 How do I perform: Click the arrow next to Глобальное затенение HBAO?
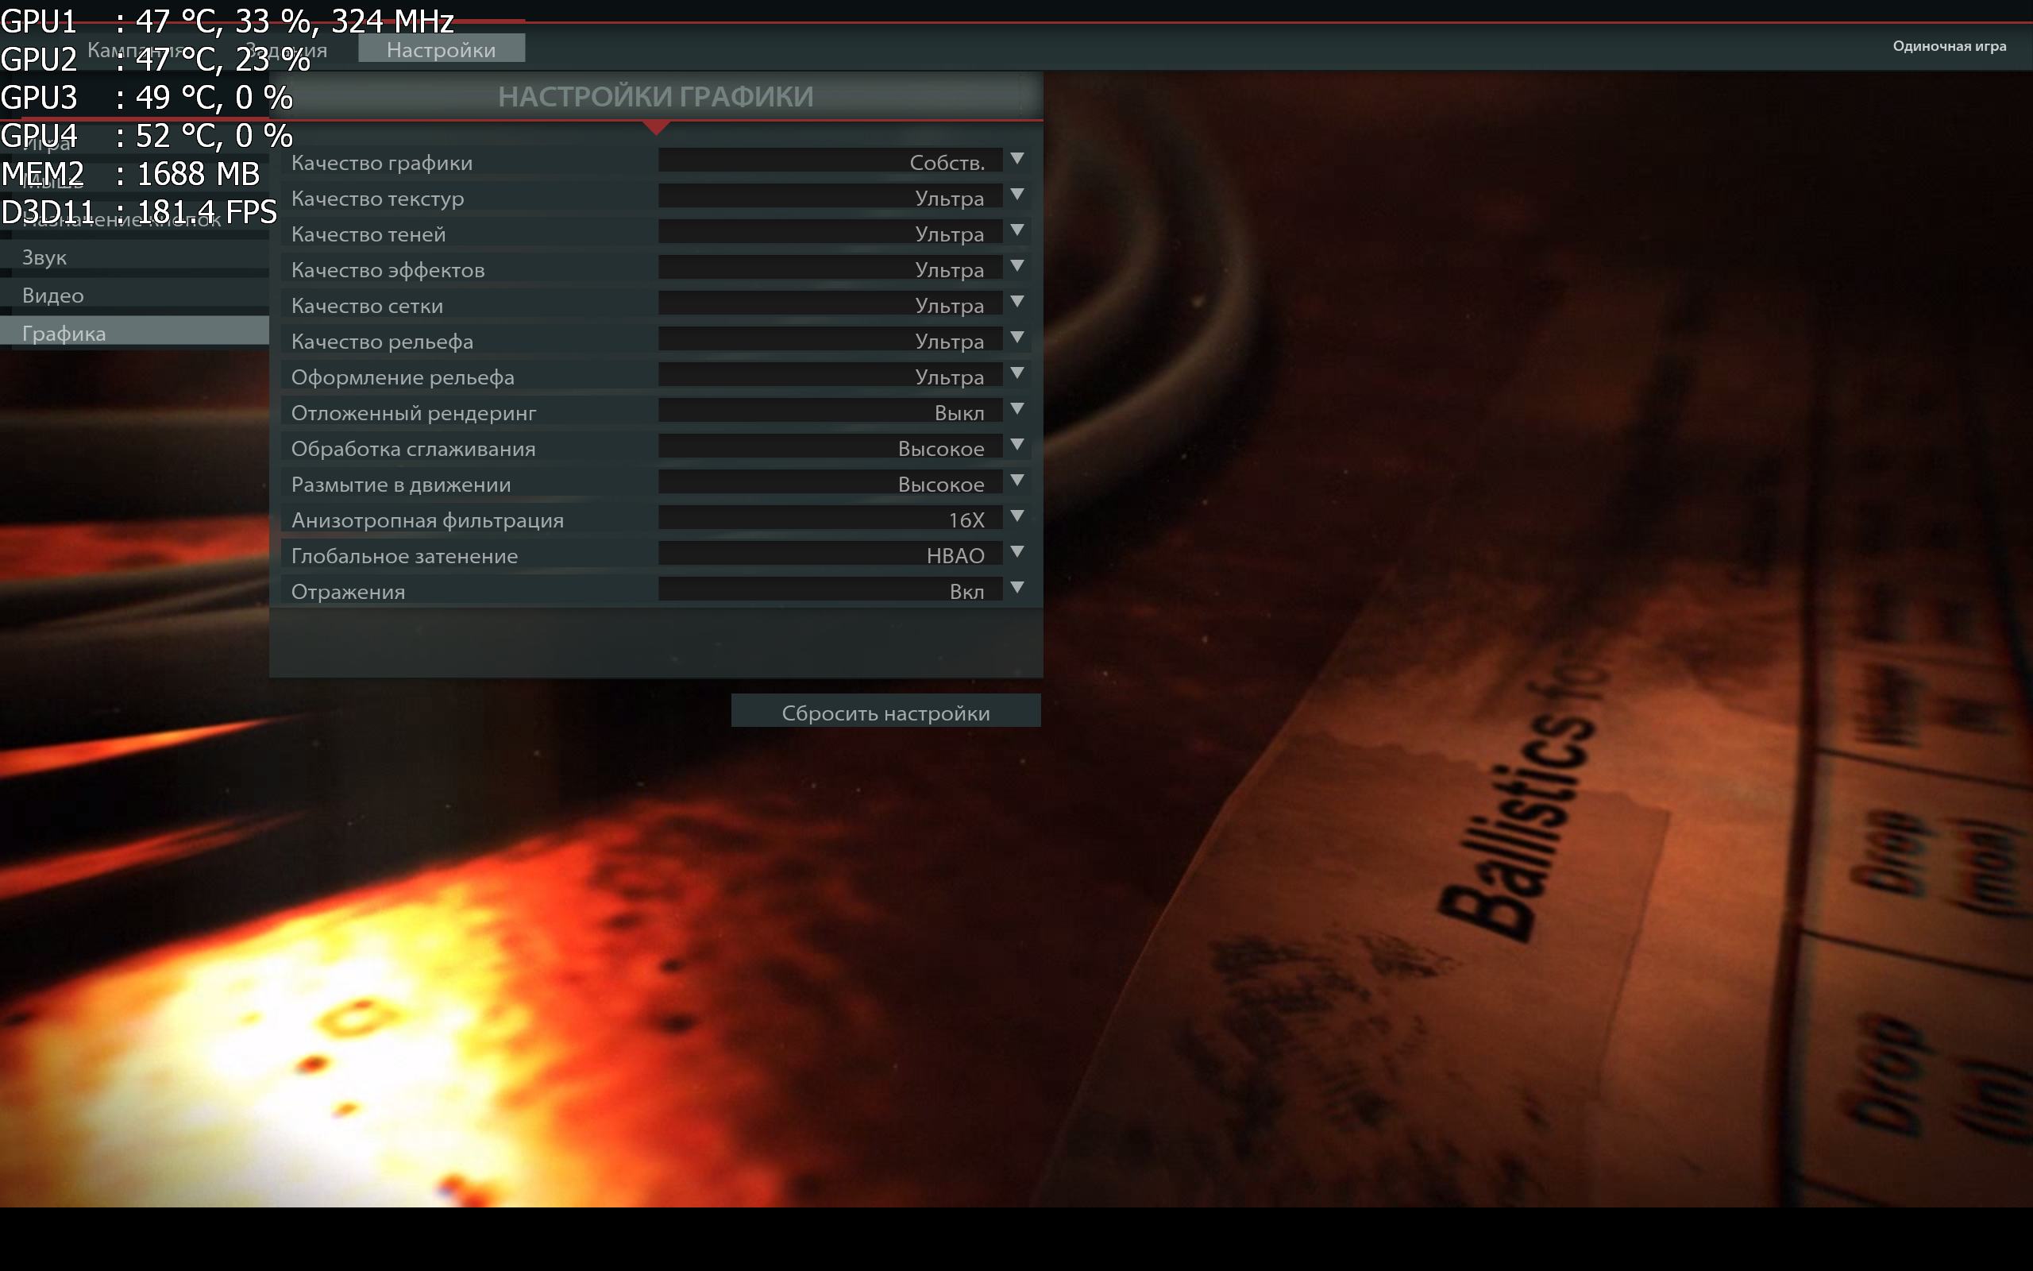1016,551
